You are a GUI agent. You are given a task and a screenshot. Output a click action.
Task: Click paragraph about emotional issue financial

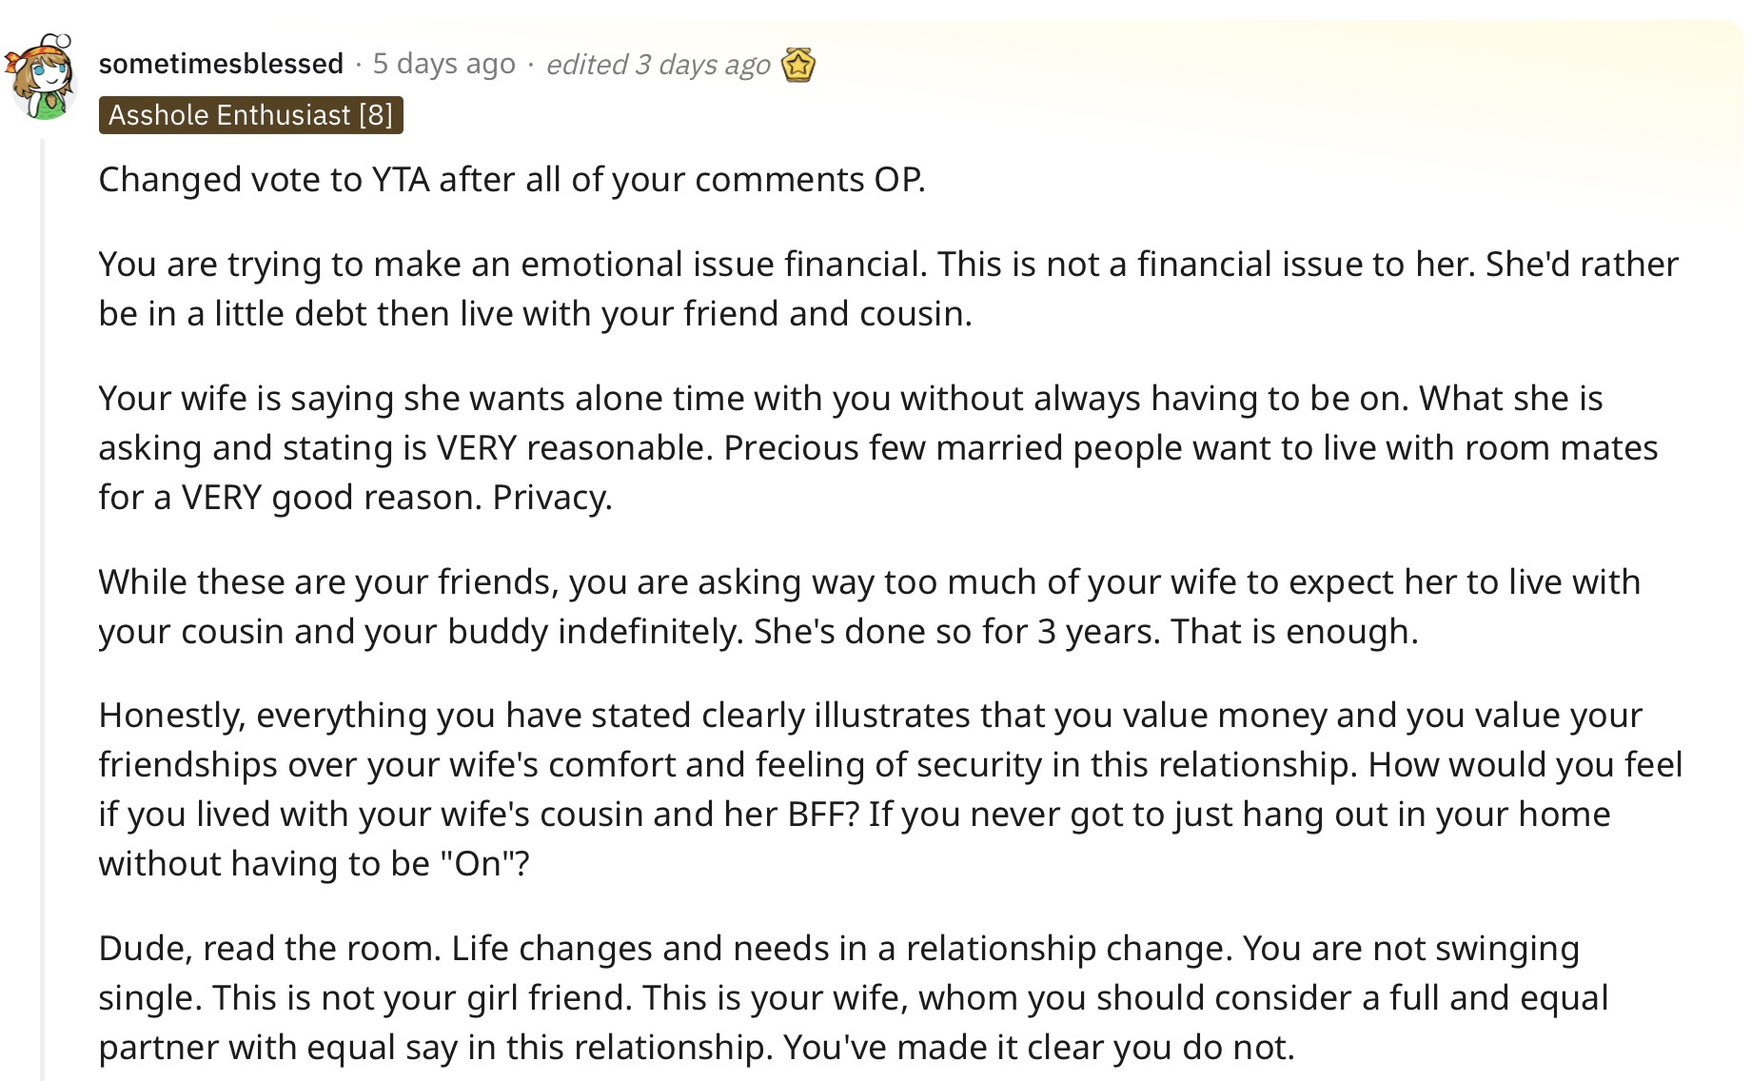pos(889,289)
